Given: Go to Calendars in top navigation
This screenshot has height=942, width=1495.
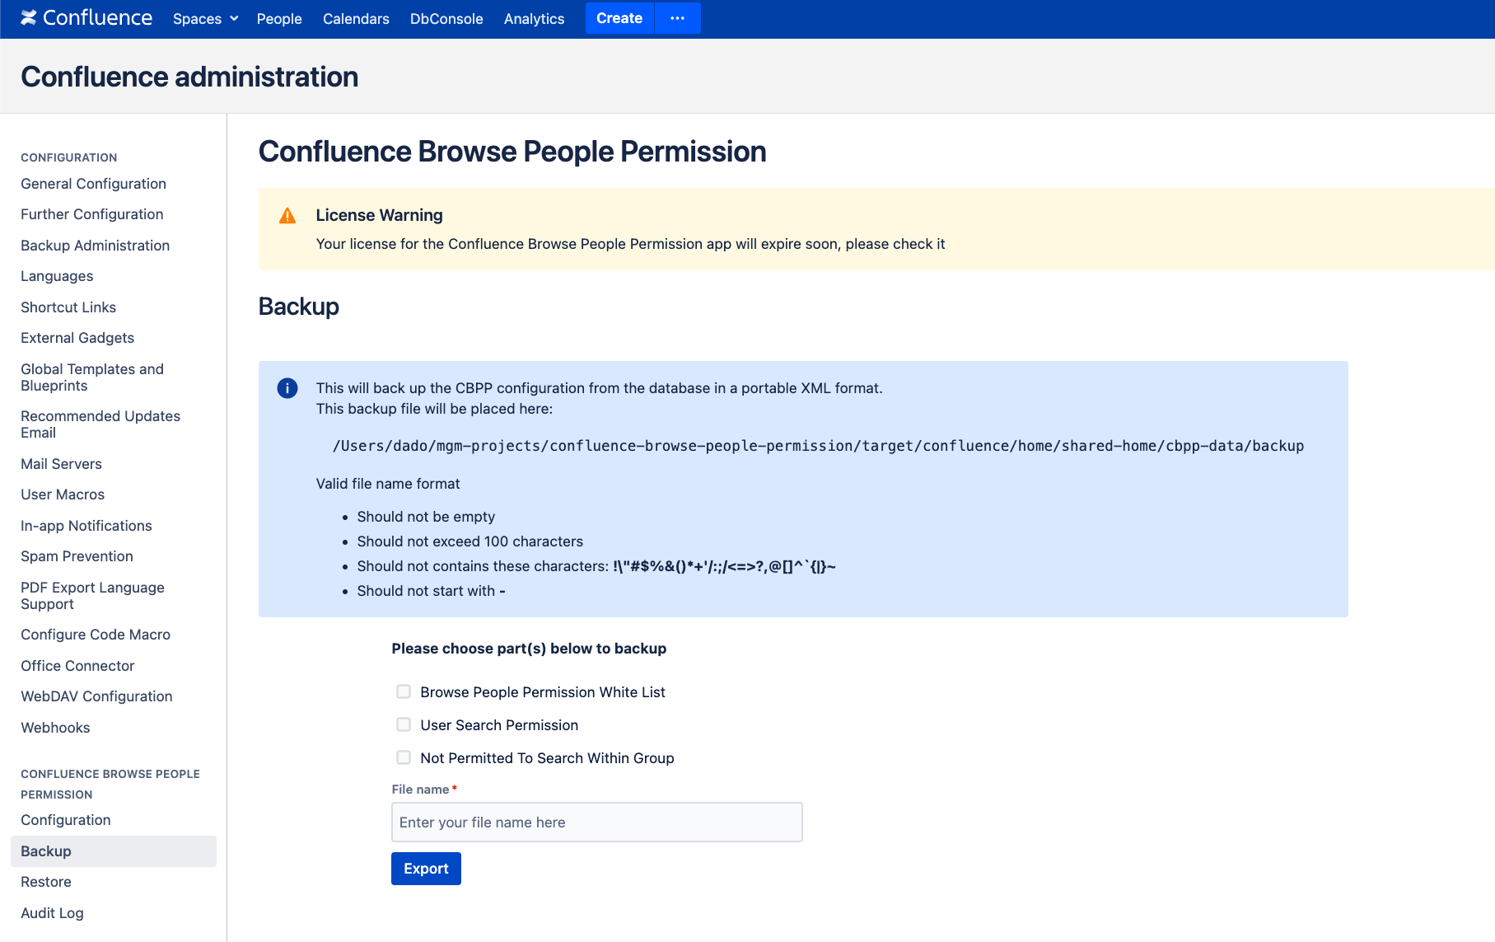Looking at the screenshot, I should tap(356, 19).
